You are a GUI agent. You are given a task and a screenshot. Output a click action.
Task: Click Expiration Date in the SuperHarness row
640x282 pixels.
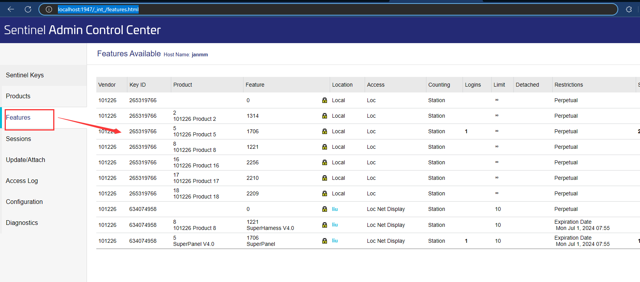pyautogui.click(x=573, y=222)
